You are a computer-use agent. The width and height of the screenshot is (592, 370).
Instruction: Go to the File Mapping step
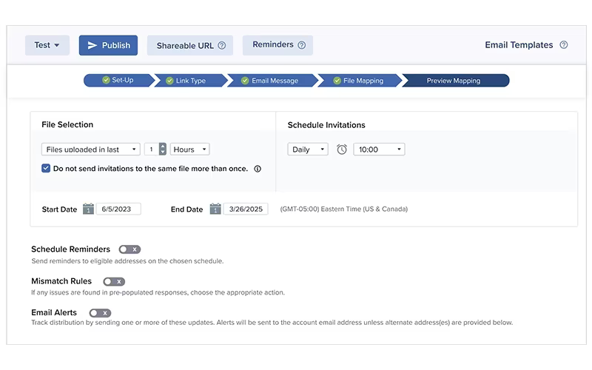coord(360,81)
